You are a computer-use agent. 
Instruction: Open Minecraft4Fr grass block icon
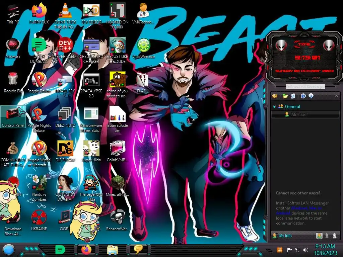[118, 186]
